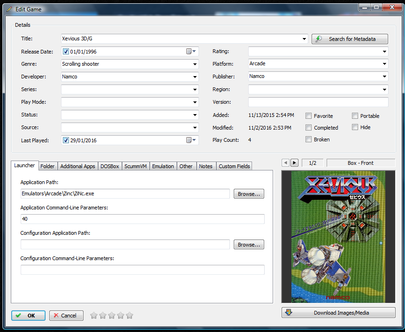Open the Notes tab
The height and width of the screenshot is (332, 405).
[206, 166]
